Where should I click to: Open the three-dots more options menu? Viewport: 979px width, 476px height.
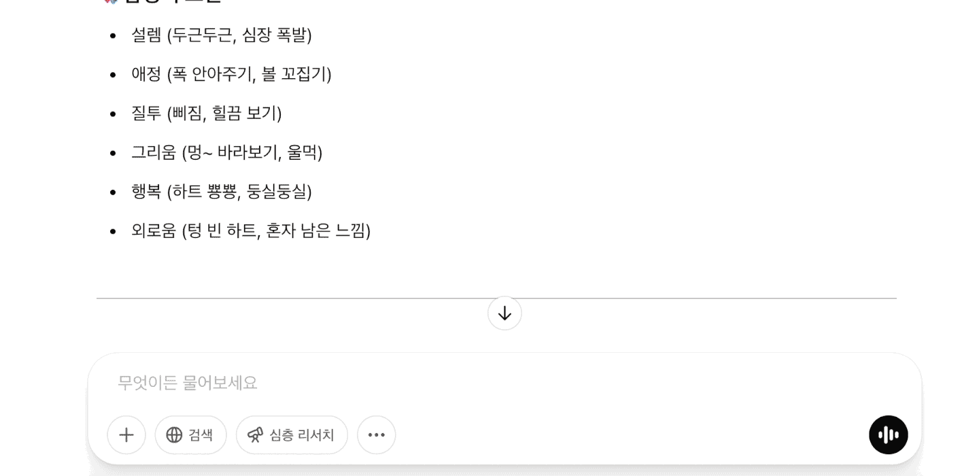[377, 435]
